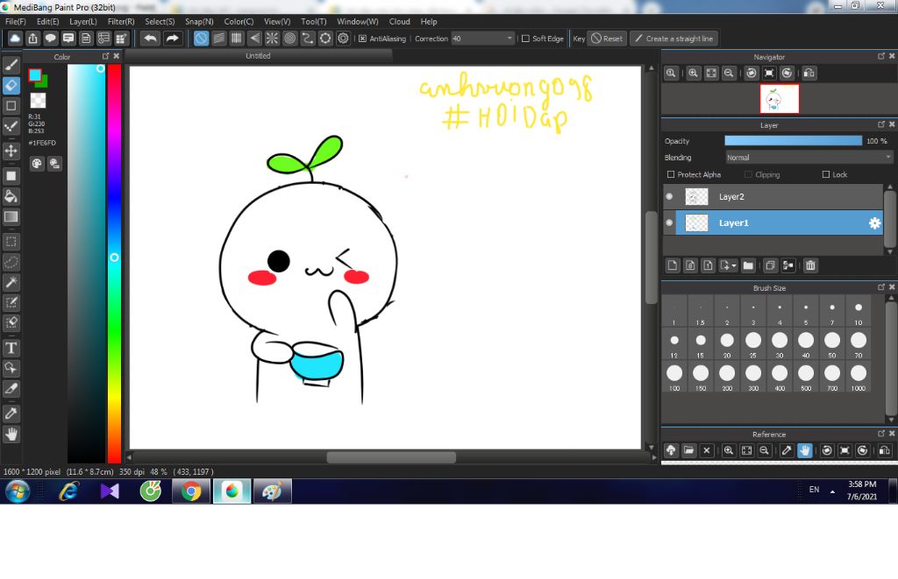This screenshot has height=579, width=898.
Task: Switch to the Untitled canvas tab
Action: [259, 55]
